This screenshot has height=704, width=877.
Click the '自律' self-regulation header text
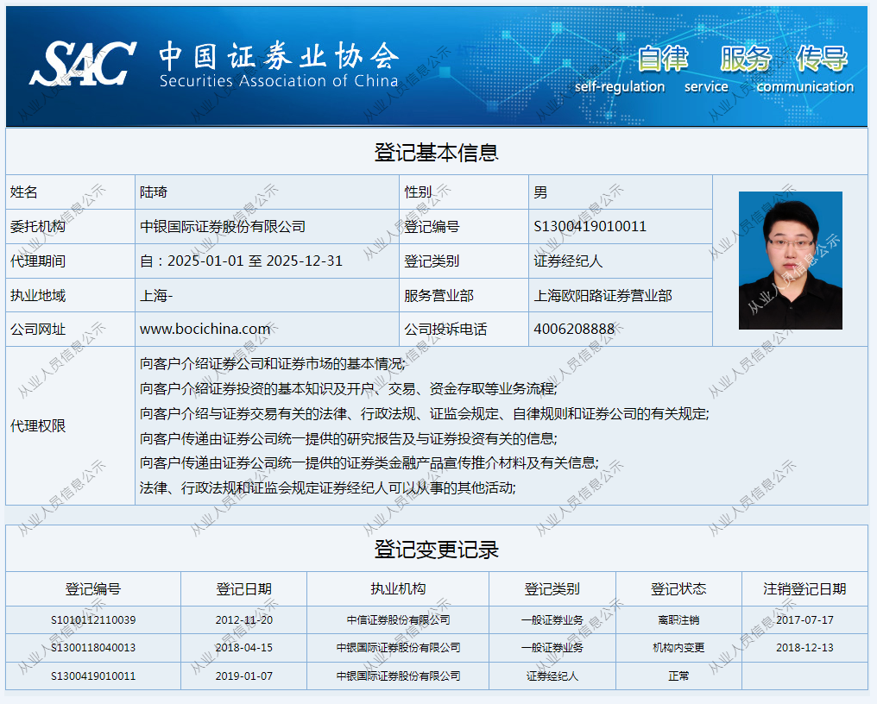[663, 59]
